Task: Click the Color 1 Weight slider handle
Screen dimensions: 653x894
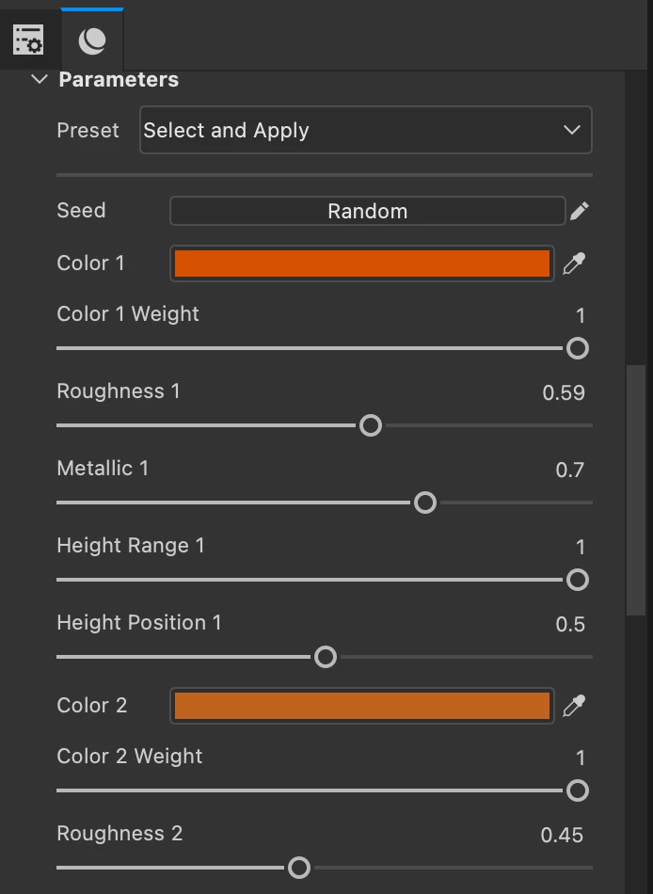Action: tap(578, 348)
